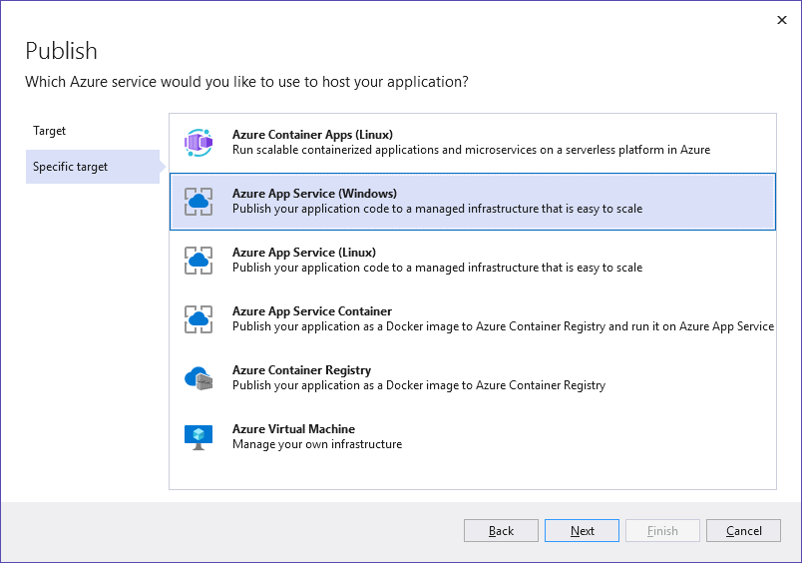The width and height of the screenshot is (802, 563).
Task: Click the Azure Container Registry icon
Action: pos(199,377)
